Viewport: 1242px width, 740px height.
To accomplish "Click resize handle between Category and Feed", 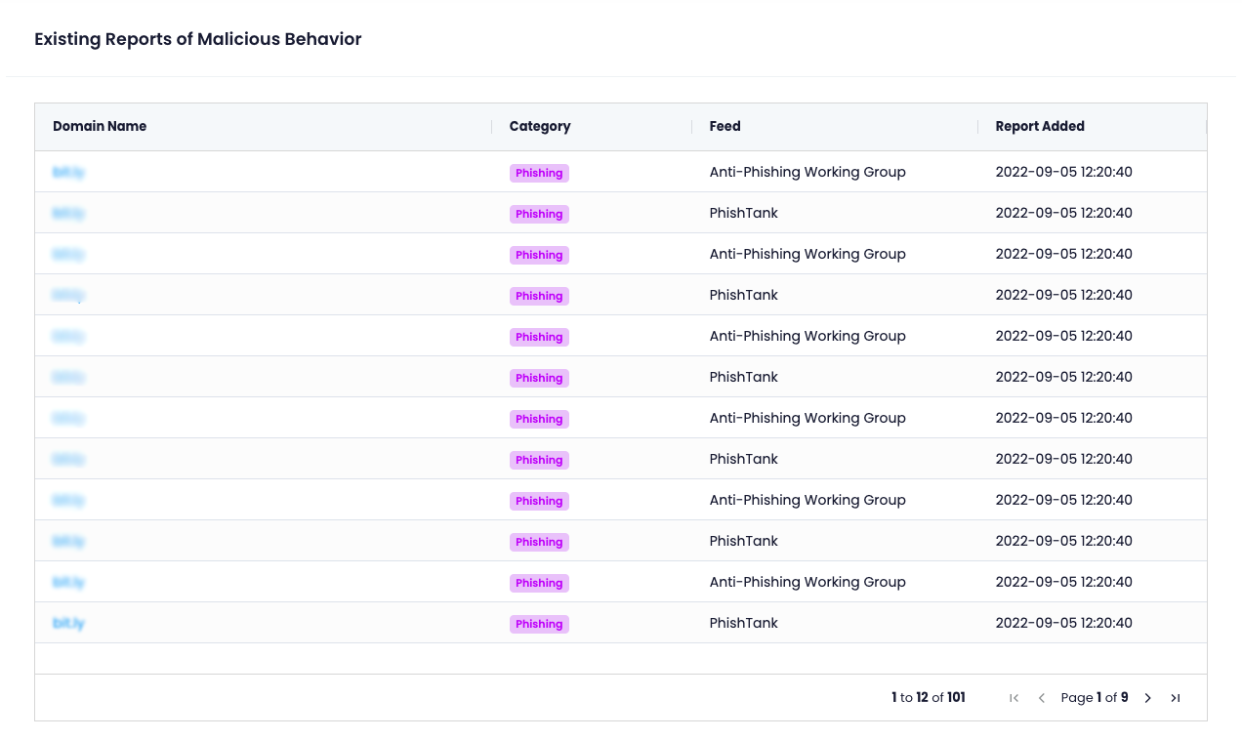I will coord(692,127).
